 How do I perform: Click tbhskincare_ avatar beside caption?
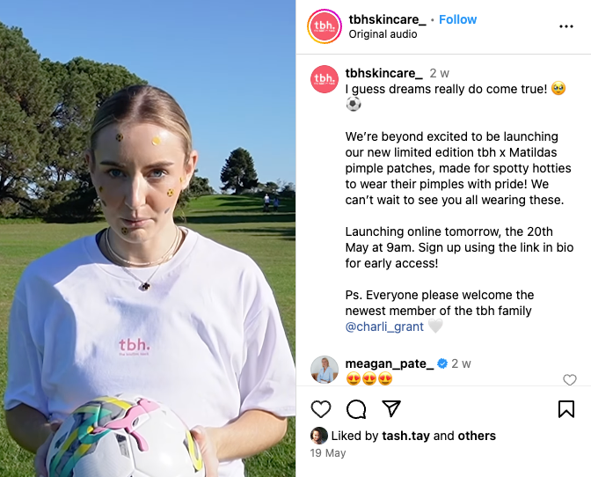[x=325, y=79]
